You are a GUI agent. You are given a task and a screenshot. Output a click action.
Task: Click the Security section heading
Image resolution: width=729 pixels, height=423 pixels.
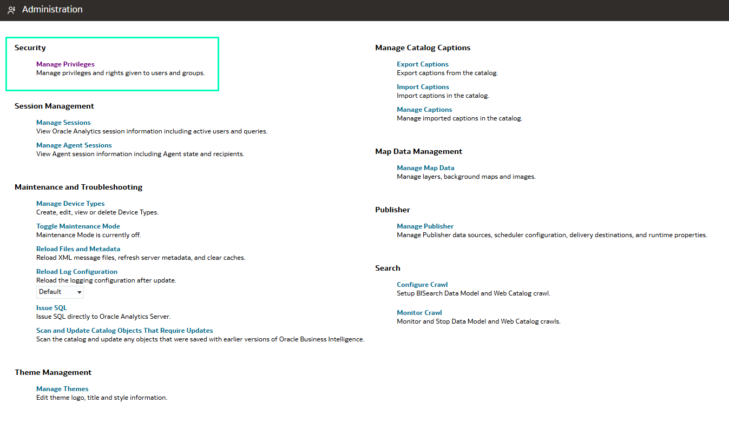(x=30, y=48)
